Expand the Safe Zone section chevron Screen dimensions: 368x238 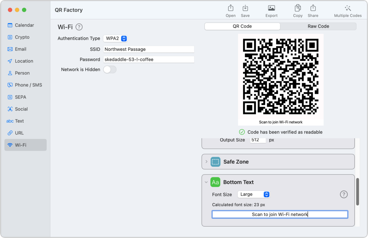coord(206,162)
